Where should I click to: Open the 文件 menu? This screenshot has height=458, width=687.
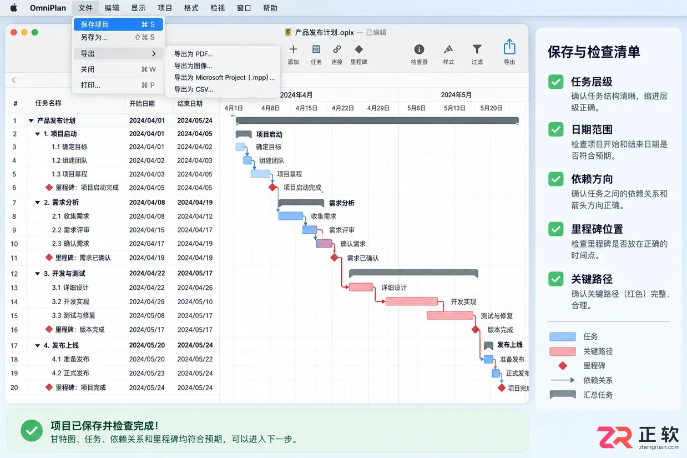coord(85,8)
